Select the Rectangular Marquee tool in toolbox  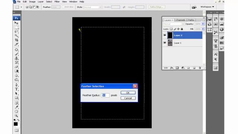pos(16,27)
